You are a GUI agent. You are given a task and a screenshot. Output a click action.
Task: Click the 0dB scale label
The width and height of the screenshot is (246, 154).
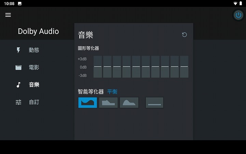[83, 67]
